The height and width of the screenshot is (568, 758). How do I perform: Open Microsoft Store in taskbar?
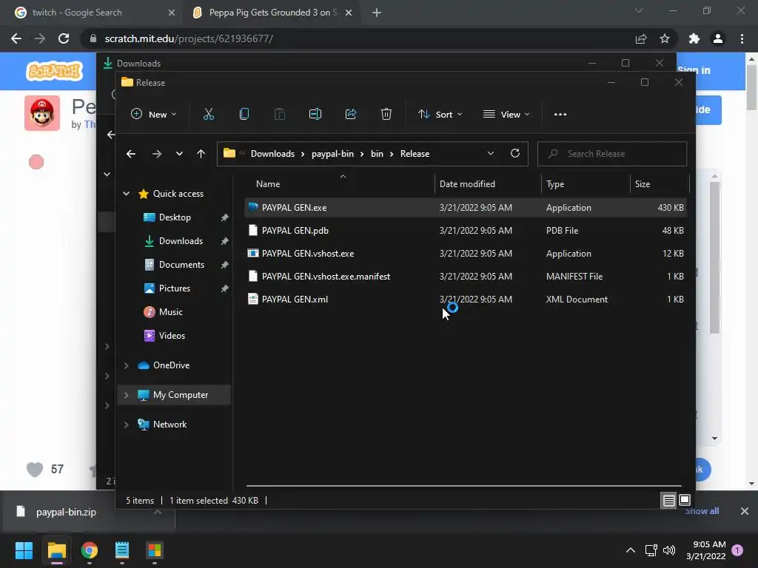point(154,550)
